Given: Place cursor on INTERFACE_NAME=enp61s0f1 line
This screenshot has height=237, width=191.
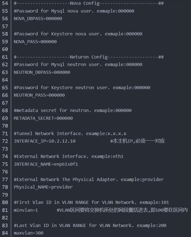Looking at the screenshot, I should coord(46,164).
